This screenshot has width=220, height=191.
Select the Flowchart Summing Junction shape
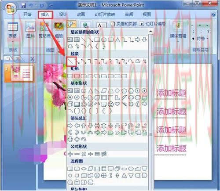[97, 175]
